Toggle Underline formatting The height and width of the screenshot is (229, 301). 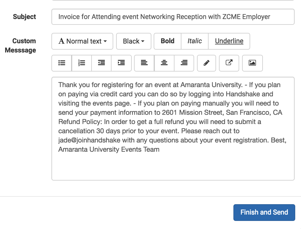[229, 41]
